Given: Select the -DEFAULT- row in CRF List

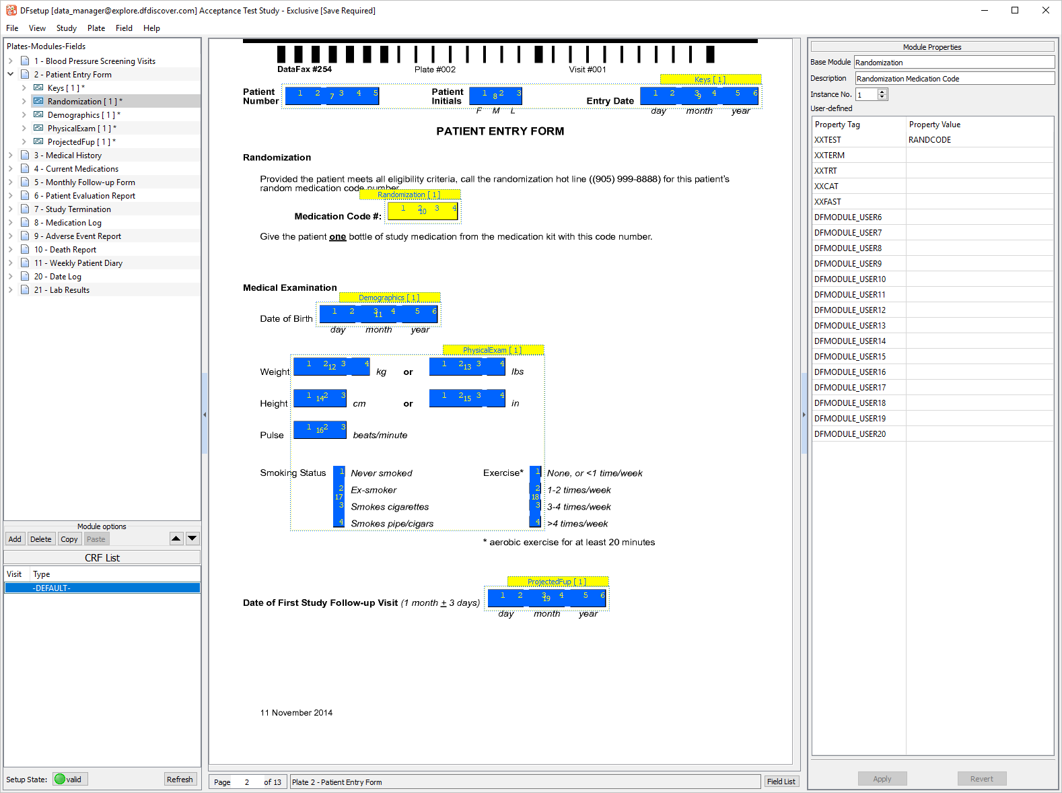Looking at the screenshot, I should [102, 588].
